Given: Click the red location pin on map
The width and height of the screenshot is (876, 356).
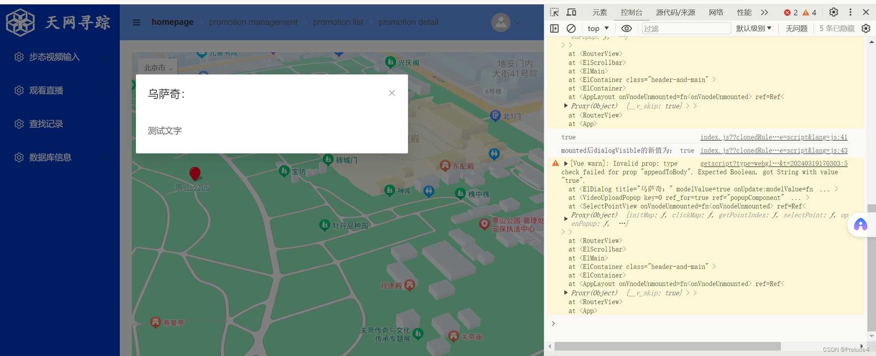Looking at the screenshot, I should pyautogui.click(x=195, y=174).
